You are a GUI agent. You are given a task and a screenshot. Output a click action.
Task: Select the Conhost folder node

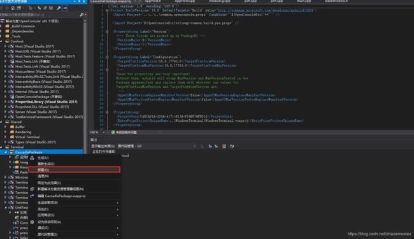click(17, 41)
